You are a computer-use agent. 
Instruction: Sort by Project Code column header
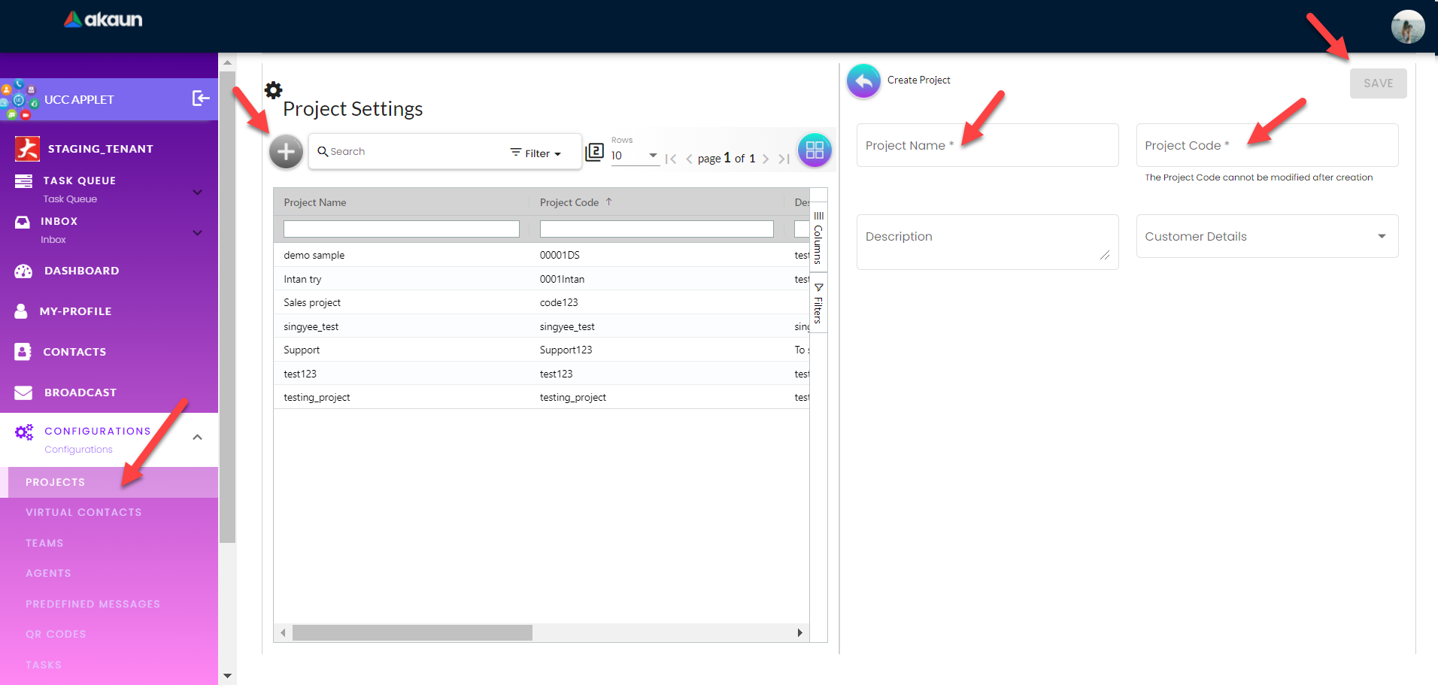(569, 202)
